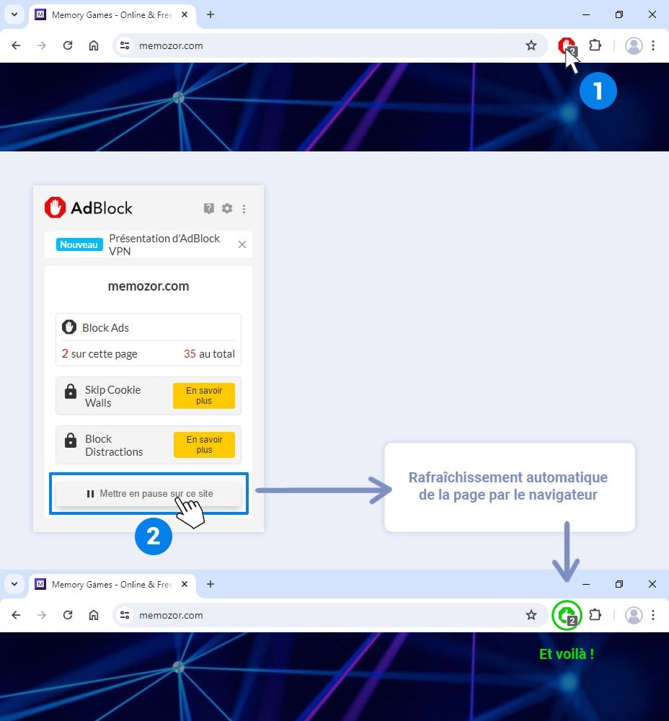Click the red AdBlock extension icon in toolbar
The width and height of the screenshot is (669, 721).
tap(566, 45)
